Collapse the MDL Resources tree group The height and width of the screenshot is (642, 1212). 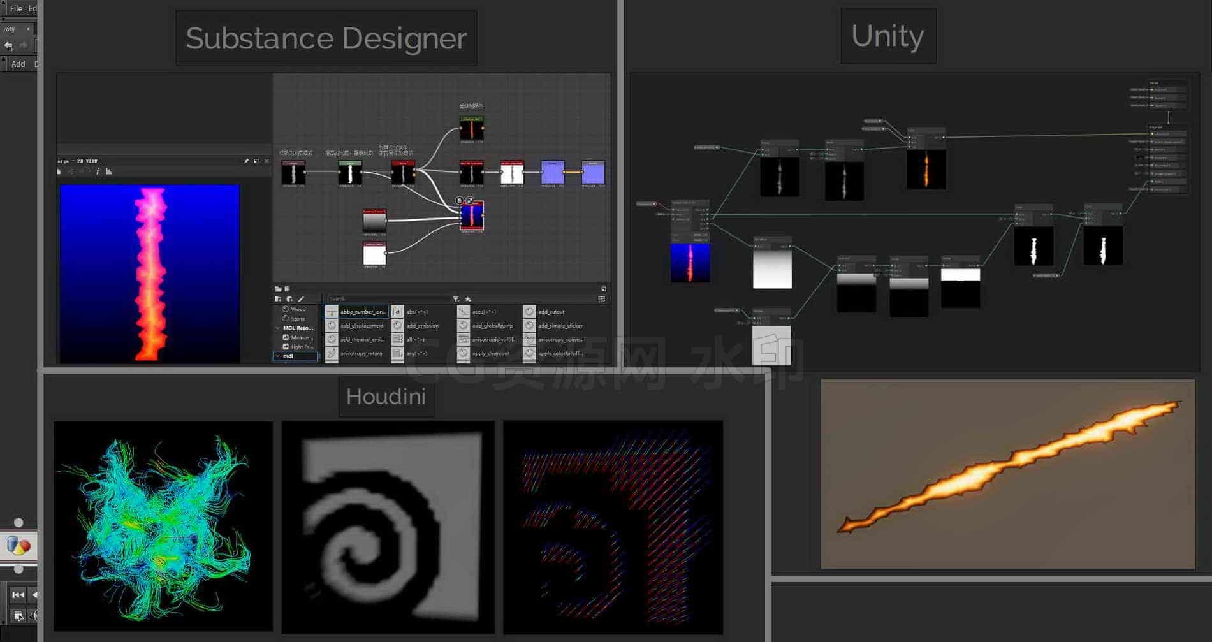[278, 328]
